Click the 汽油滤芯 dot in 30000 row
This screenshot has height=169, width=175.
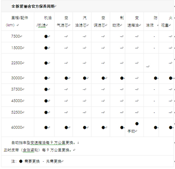(85, 78)
